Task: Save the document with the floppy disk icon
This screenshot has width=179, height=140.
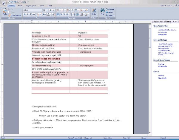Action: [x=15, y=2]
